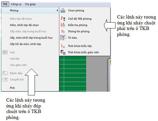Click a green timetable cell

[x=75, y=71]
